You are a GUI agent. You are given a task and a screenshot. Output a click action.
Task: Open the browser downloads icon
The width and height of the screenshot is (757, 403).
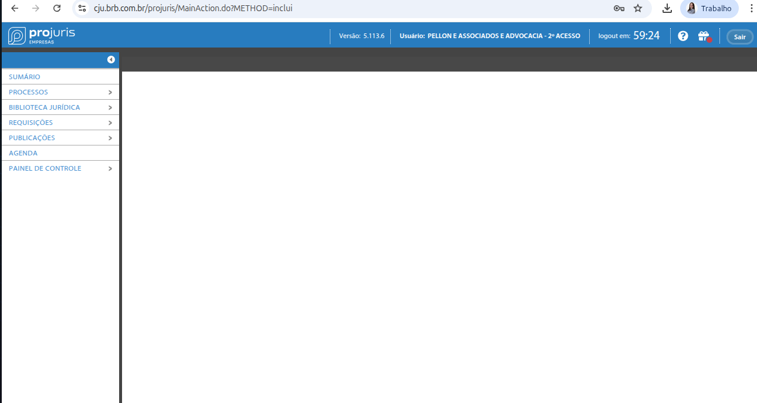667,8
